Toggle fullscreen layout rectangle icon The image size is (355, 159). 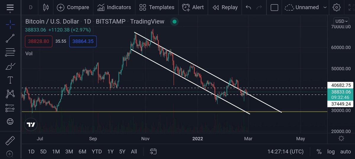(274, 7)
